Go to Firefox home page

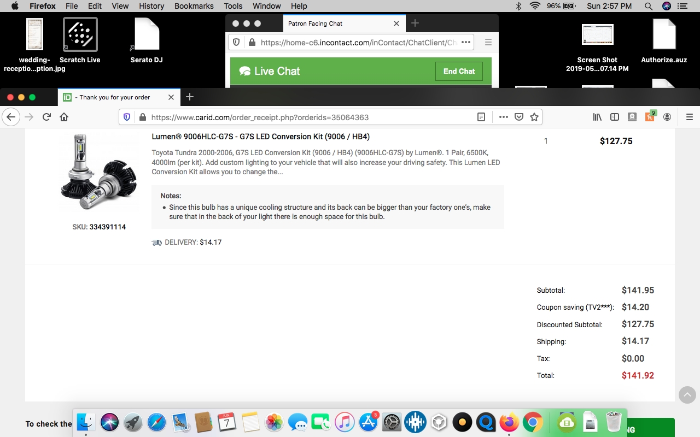point(64,117)
